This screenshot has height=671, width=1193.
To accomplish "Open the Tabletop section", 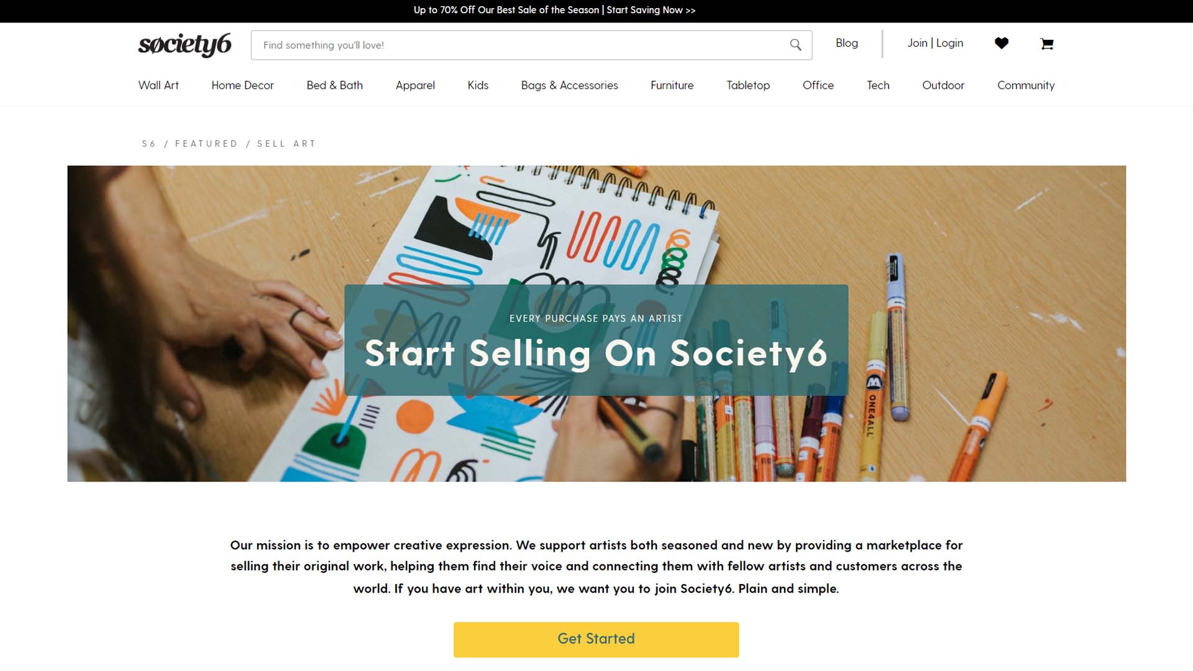I will tap(747, 85).
